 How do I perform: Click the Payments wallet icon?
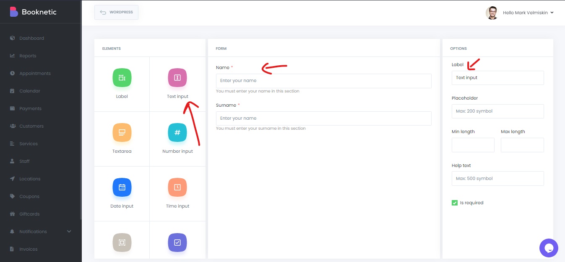[12, 108]
